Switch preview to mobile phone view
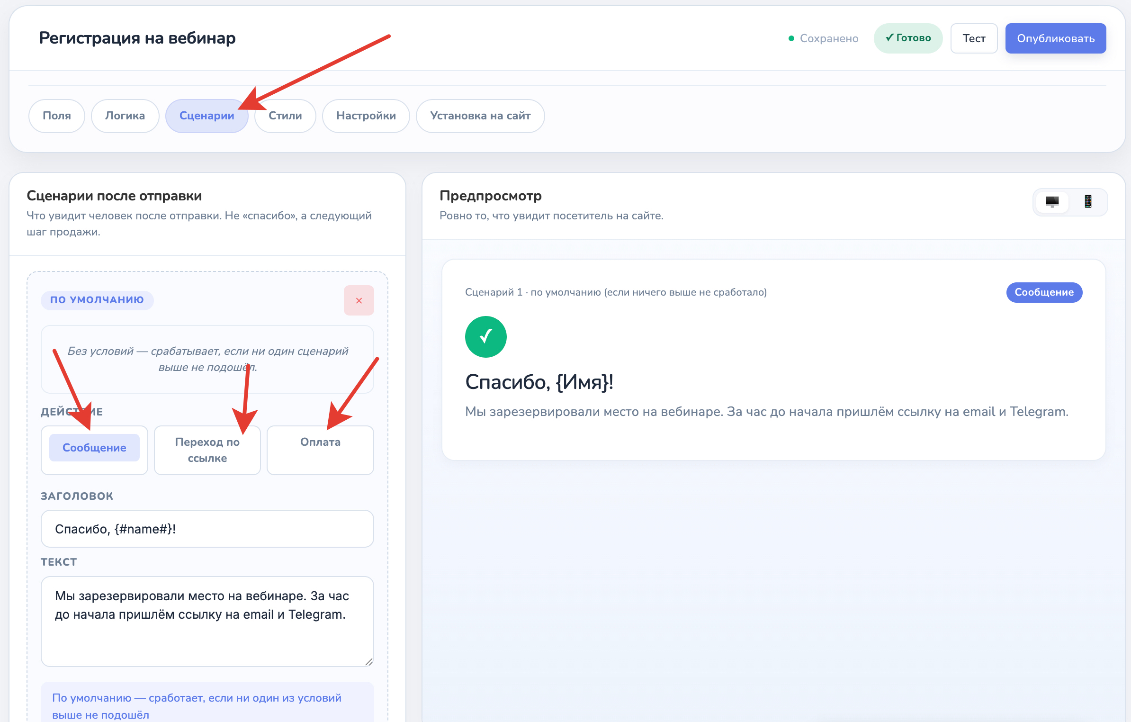The image size is (1131, 722). (1088, 202)
